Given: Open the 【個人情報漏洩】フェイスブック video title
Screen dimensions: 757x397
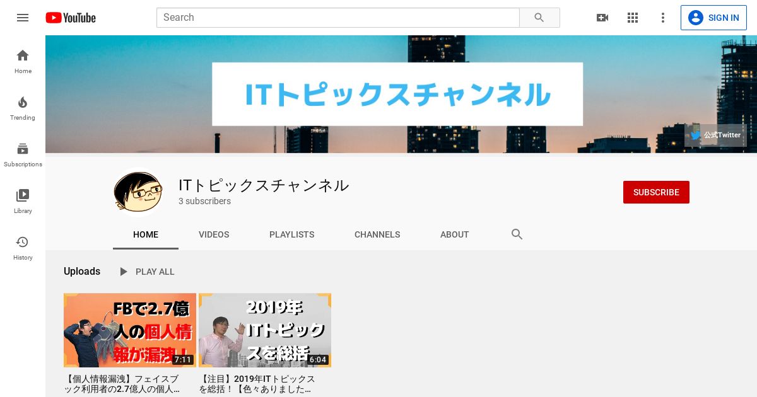Looking at the screenshot, I should tap(124, 384).
